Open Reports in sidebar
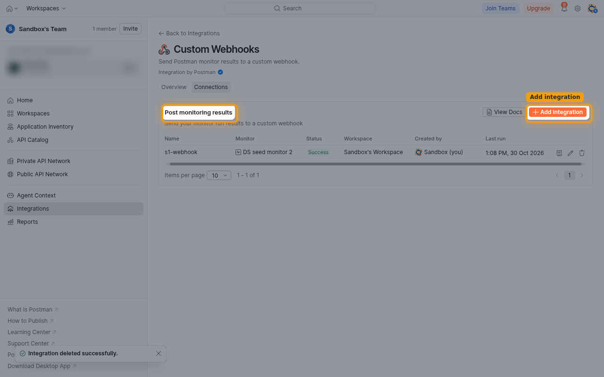The width and height of the screenshot is (604, 377). [x=74, y=222]
